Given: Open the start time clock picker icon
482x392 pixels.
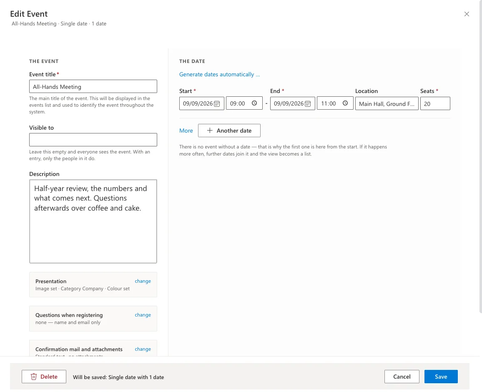Looking at the screenshot, I should (x=254, y=103).
